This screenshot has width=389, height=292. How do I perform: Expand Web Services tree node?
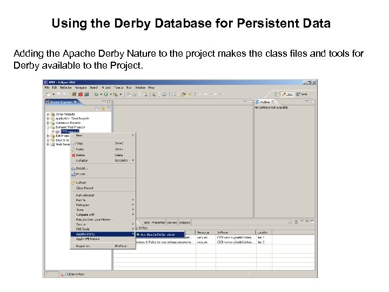pyautogui.click(x=48, y=144)
